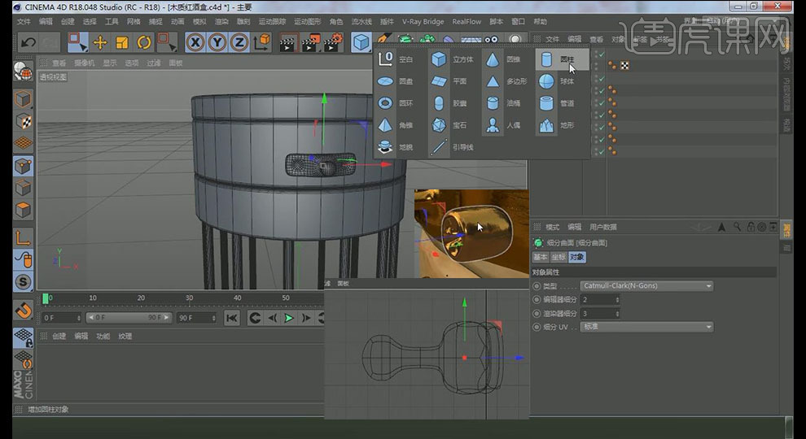Click frame 20 on the timeline ruler
806x439 pixels.
141,298
